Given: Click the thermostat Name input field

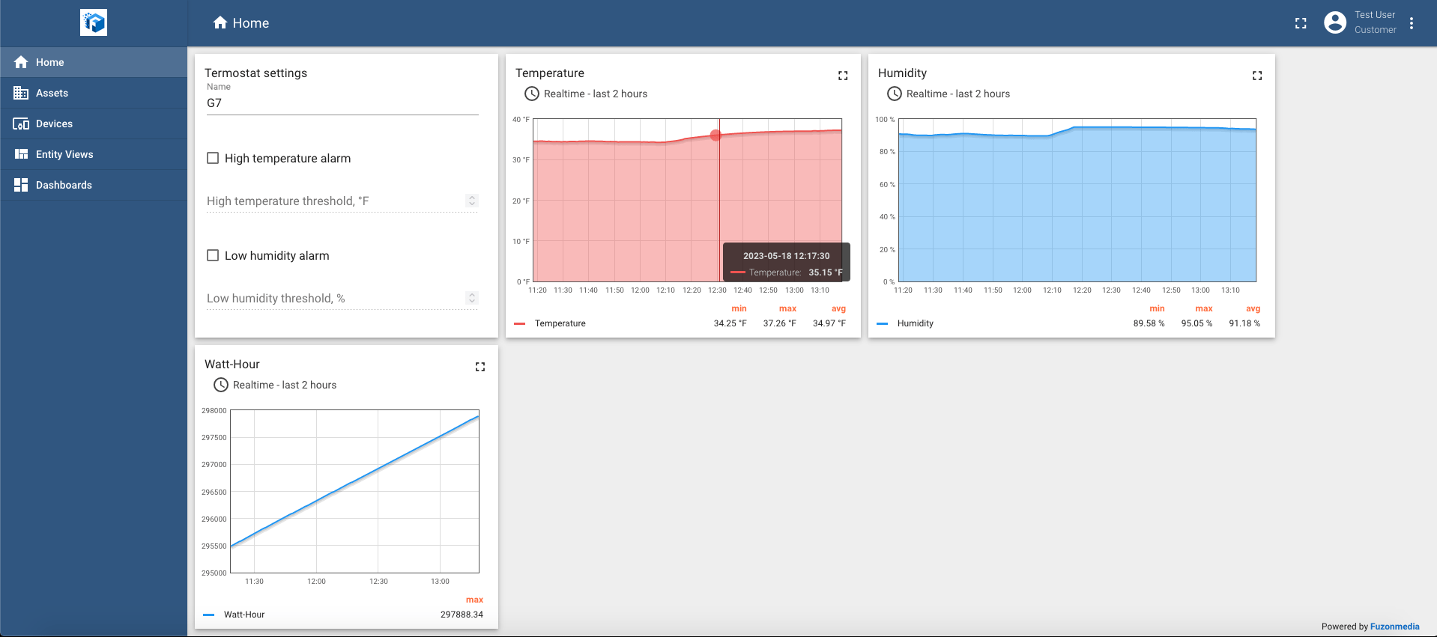Looking at the screenshot, I should 342,103.
